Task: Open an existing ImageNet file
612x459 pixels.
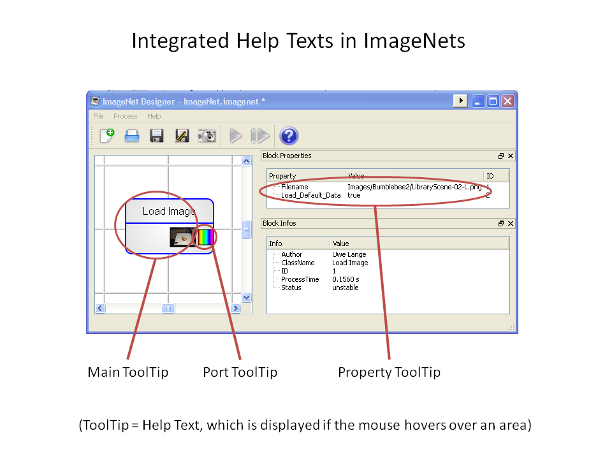Action: click(x=131, y=135)
